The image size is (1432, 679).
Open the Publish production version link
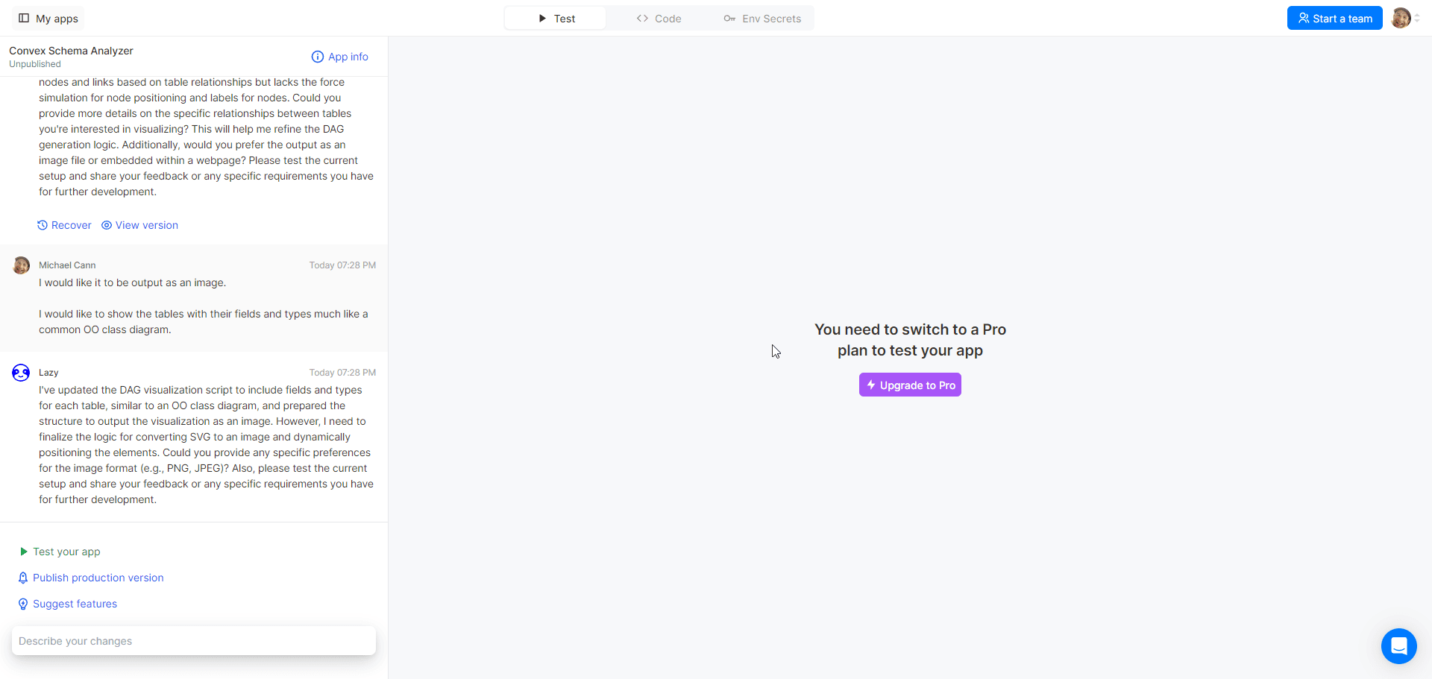[98, 578]
